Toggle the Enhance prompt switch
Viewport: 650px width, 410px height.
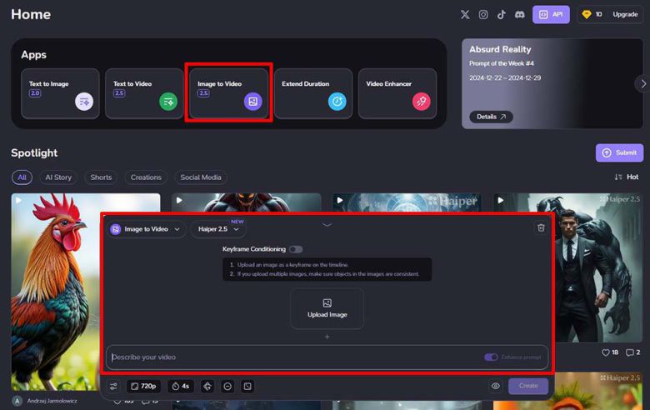click(491, 357)
